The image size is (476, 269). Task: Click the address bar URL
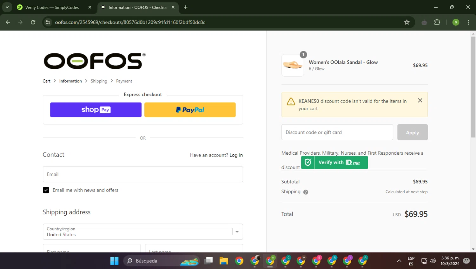click(130, 22)
